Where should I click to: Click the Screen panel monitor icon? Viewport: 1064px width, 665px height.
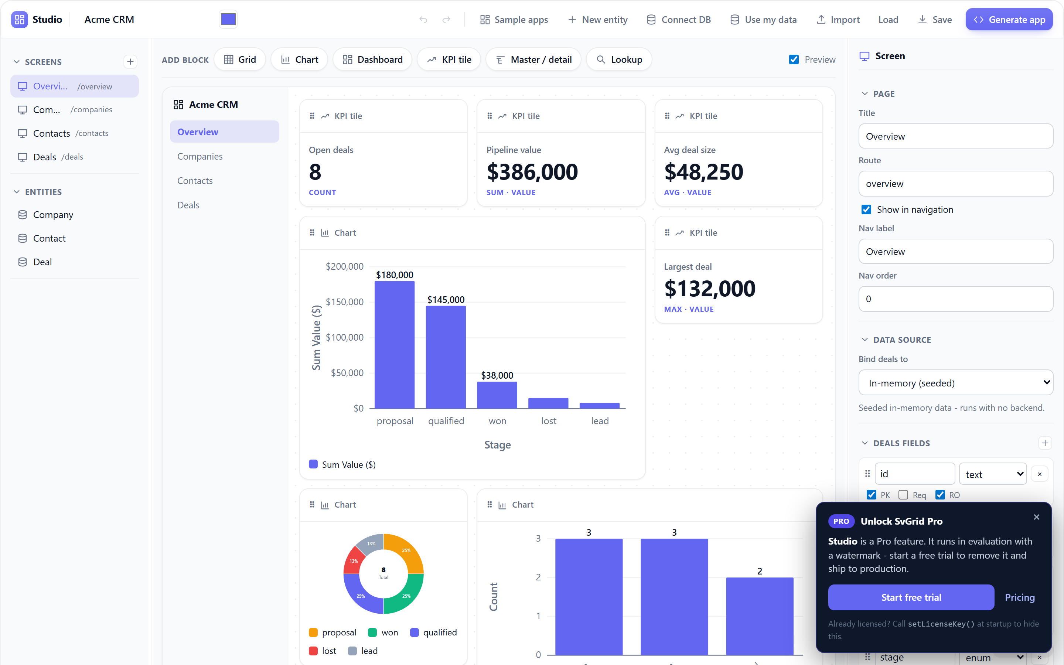[x=864, y=56]
